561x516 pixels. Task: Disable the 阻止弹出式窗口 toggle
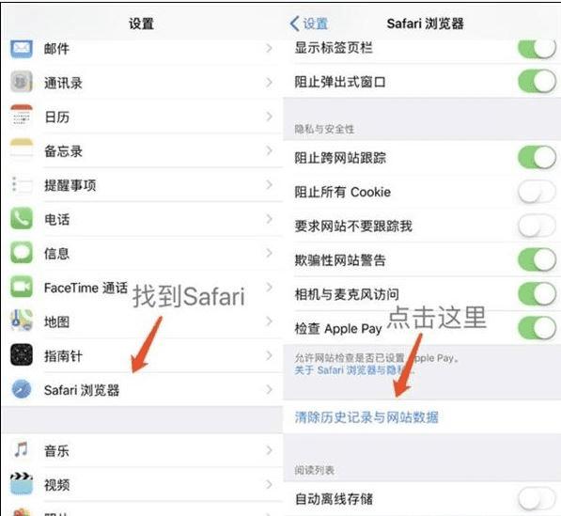[537, 82]
